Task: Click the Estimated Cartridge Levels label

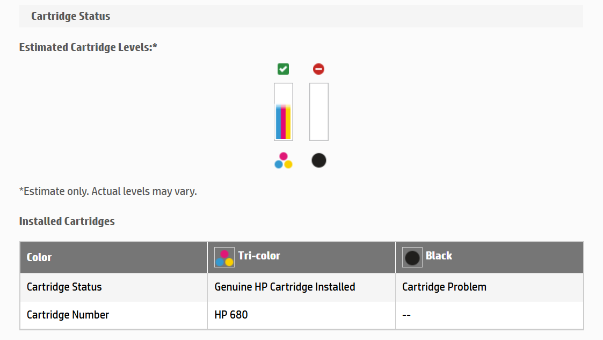Action: click(x=88, y=47)
